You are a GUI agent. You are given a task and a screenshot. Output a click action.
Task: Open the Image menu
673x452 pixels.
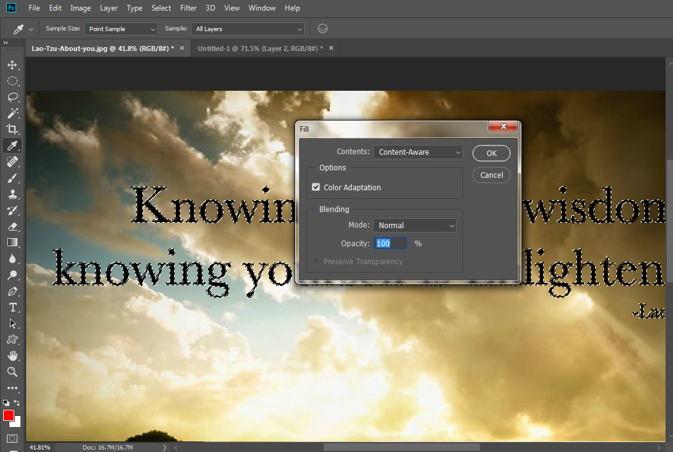click(x=80, y=8)
